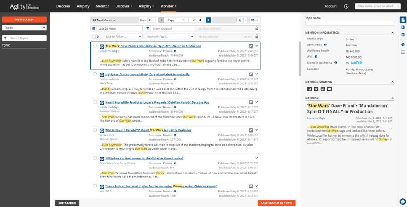Expand chevron on Will Jabba the Hutt mention
This screenshot has width=407, height=207.
click(x=256, y=158)
